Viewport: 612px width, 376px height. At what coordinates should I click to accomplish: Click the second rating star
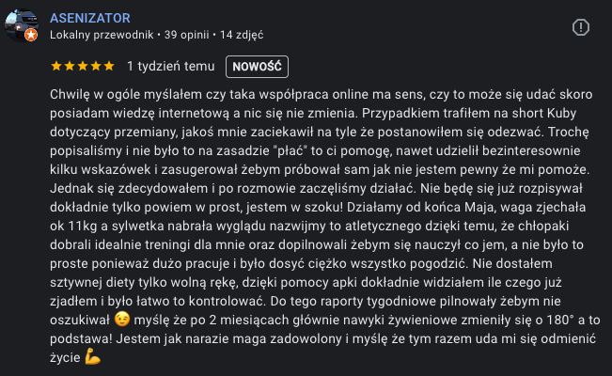(x=70, y=67)
